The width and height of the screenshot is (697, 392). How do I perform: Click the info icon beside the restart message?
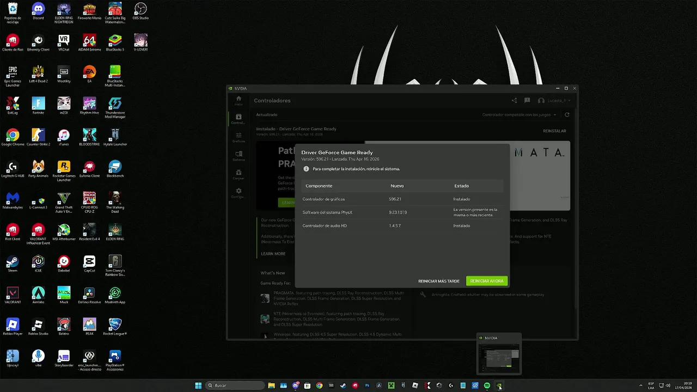coord(306,169)
